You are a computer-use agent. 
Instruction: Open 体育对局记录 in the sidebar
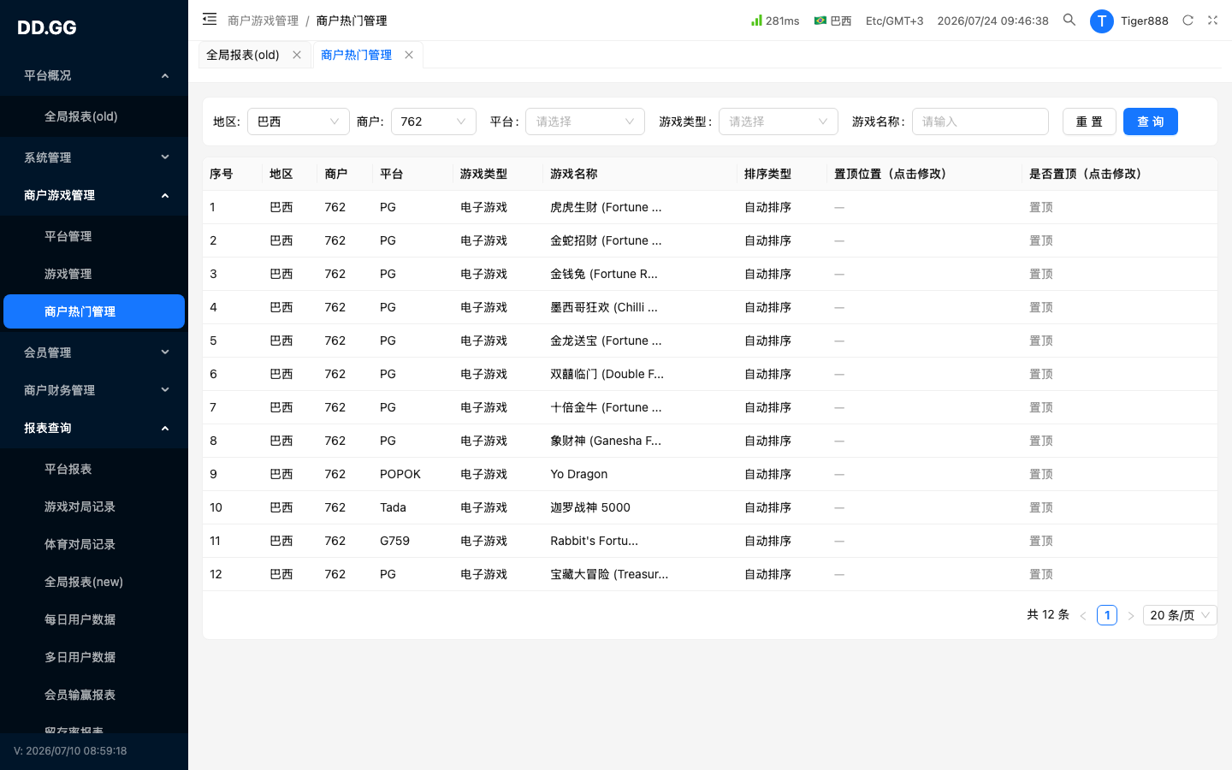94,544
